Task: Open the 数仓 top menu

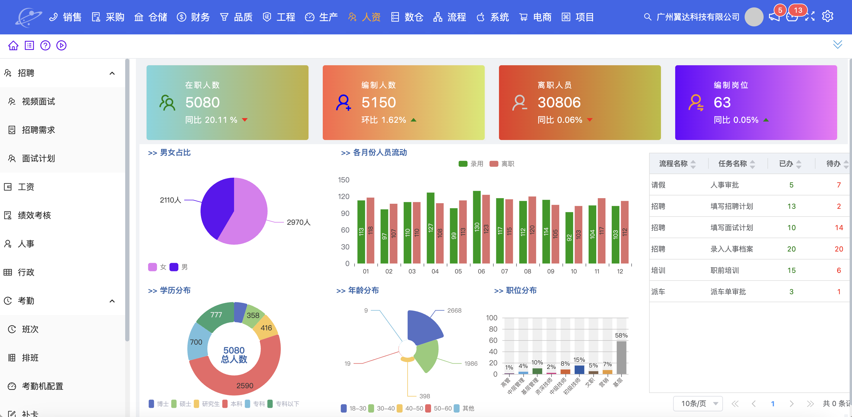Action: [x=406, y=17]
